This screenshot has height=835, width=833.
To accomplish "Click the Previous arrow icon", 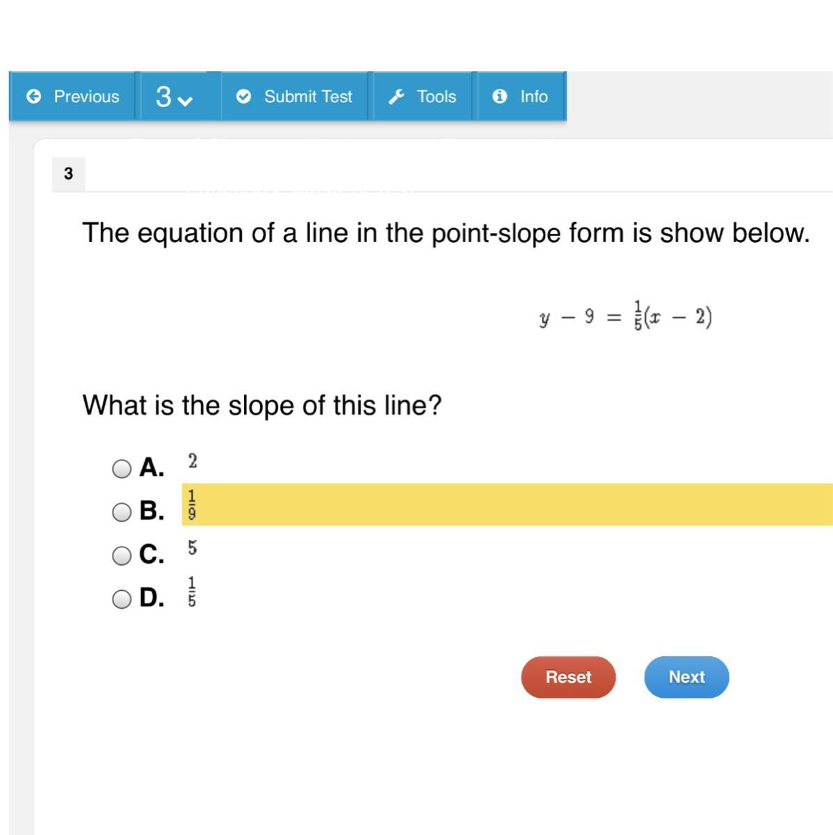I will click(x=33, y=97).
